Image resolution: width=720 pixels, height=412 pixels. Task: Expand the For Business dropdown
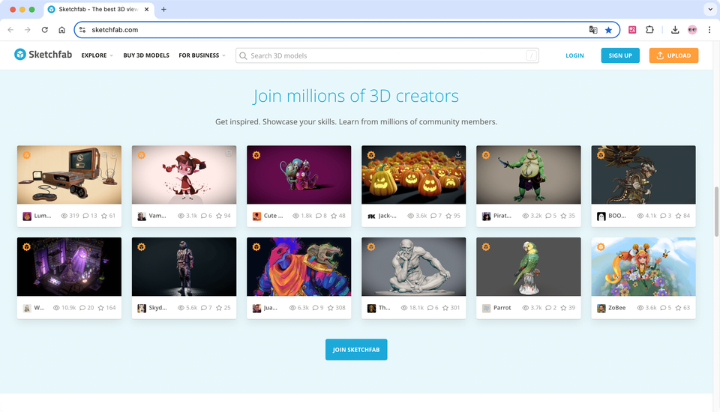click(202, 55)
